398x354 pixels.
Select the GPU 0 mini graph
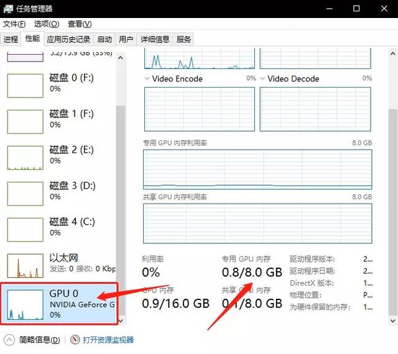(x=25, y=305)
